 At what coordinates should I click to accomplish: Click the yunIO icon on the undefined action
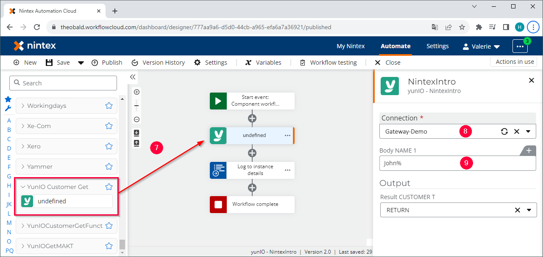[218, 136]
